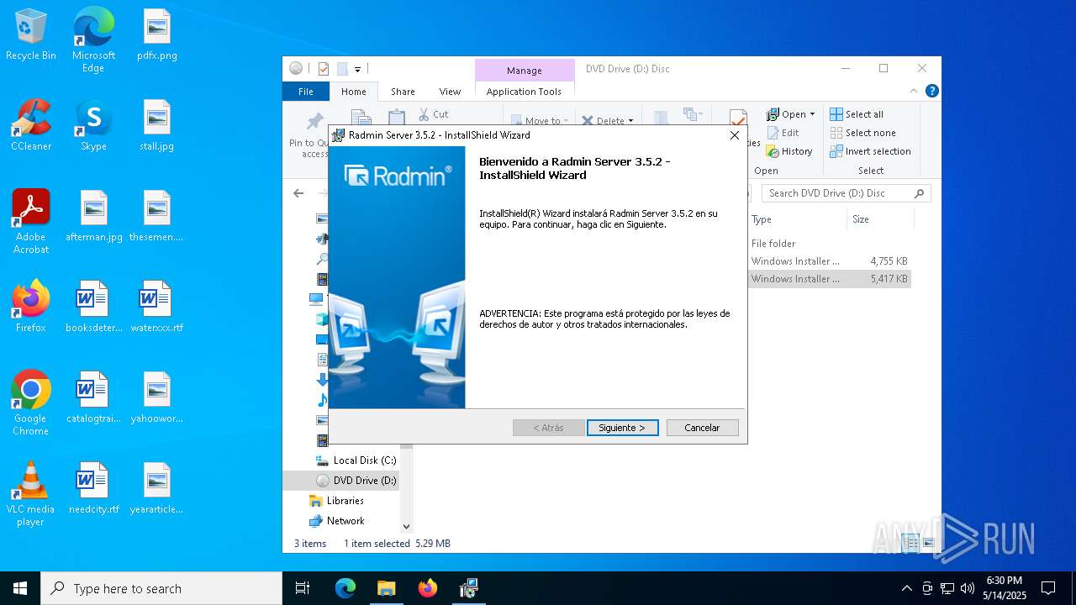Open the View ribbon tab
This screenshot has width=1076, height=605.
pyautogui.click(x=450, y=92)
